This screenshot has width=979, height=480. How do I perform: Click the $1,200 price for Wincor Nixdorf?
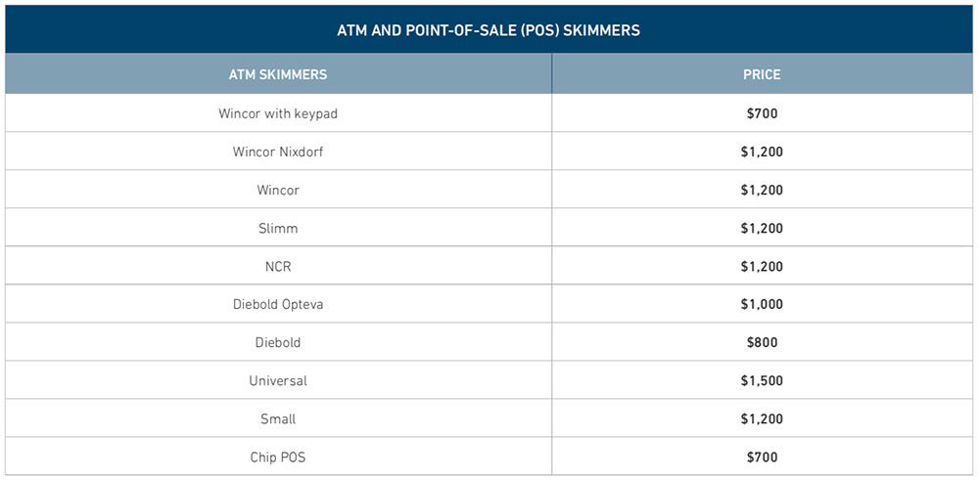click(x=762, y=152)
